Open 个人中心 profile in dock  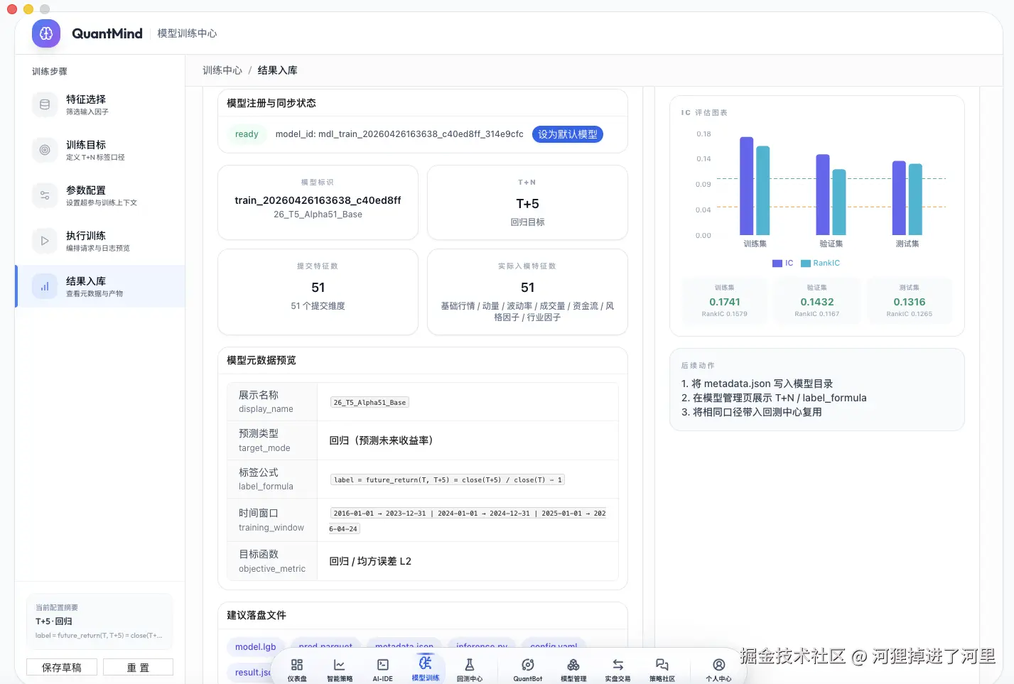[719, 669]
